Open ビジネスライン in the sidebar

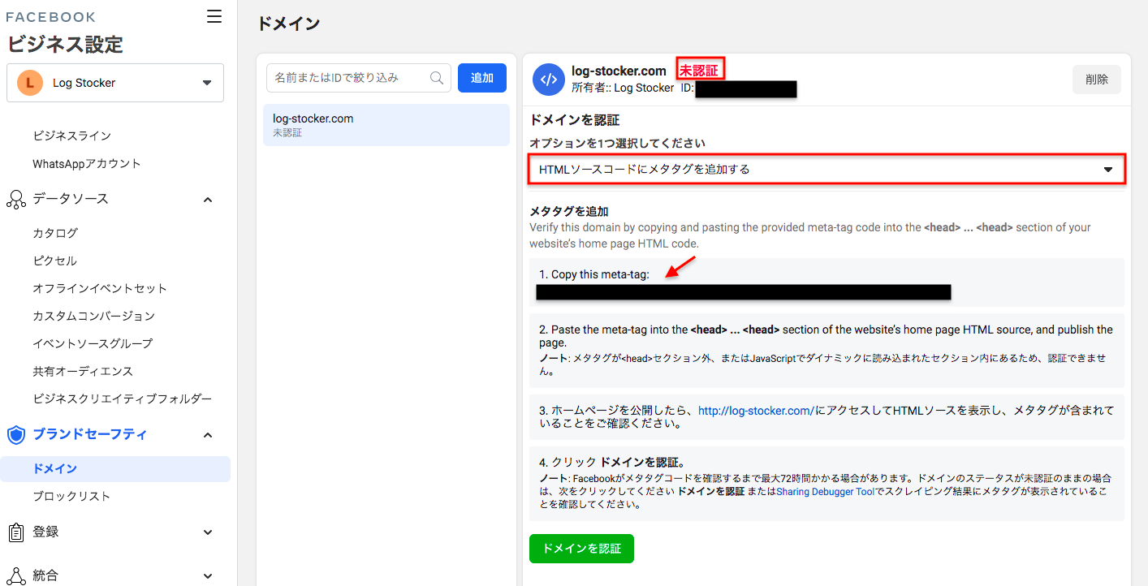71,136
